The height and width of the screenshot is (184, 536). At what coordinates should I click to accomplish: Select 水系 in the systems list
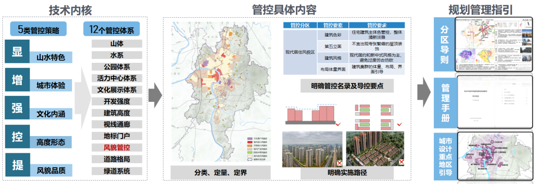tap(117, 55)
